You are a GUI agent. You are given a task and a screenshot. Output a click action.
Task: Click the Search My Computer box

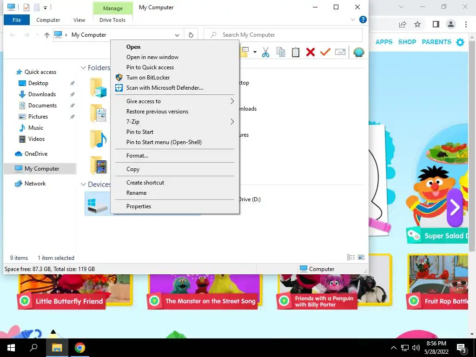click(x=283, y=35)
